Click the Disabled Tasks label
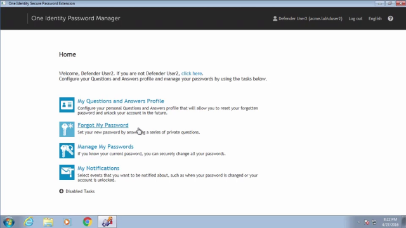 point(80,191)
